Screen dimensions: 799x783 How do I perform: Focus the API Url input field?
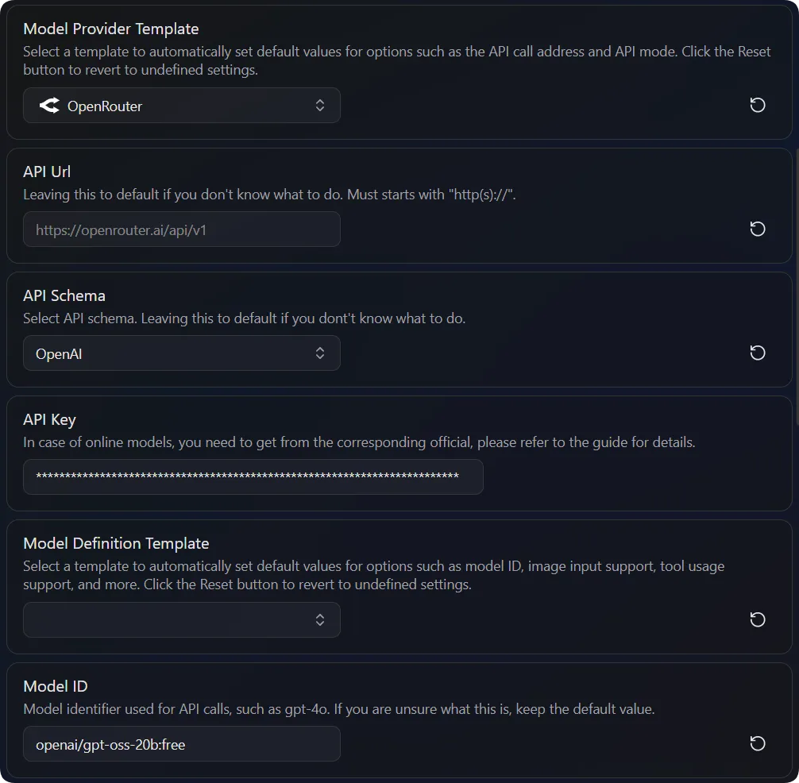click(182, 229)
